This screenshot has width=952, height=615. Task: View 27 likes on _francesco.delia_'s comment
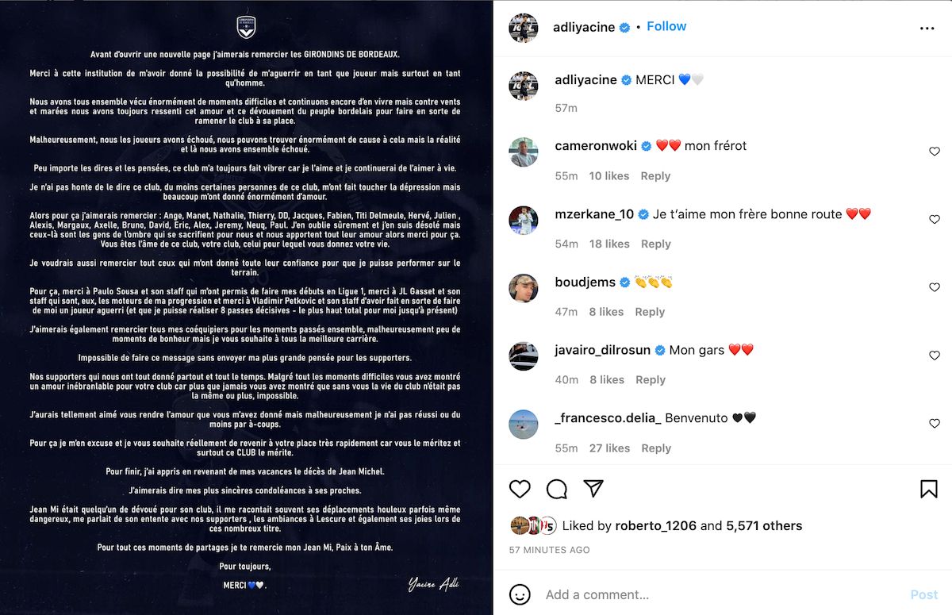click(x=608, y=448)
